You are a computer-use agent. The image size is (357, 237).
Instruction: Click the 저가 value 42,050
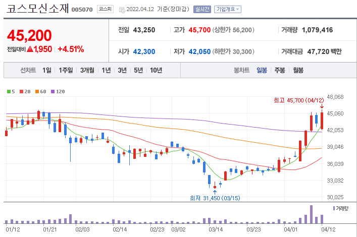pyautogui.click(x=199, y=51)
